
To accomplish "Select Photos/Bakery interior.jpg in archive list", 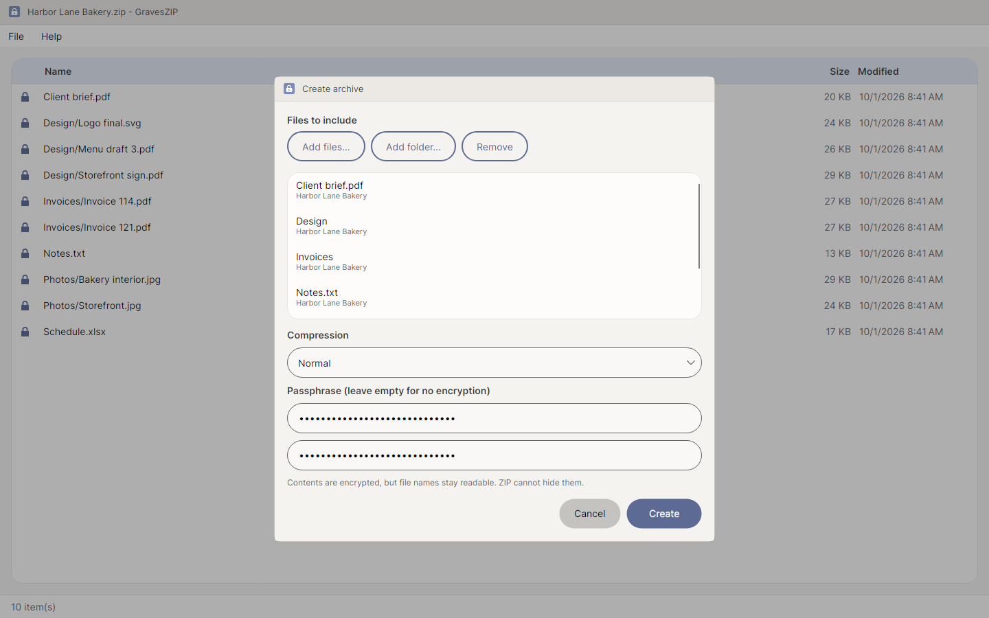I will point(494,279).
